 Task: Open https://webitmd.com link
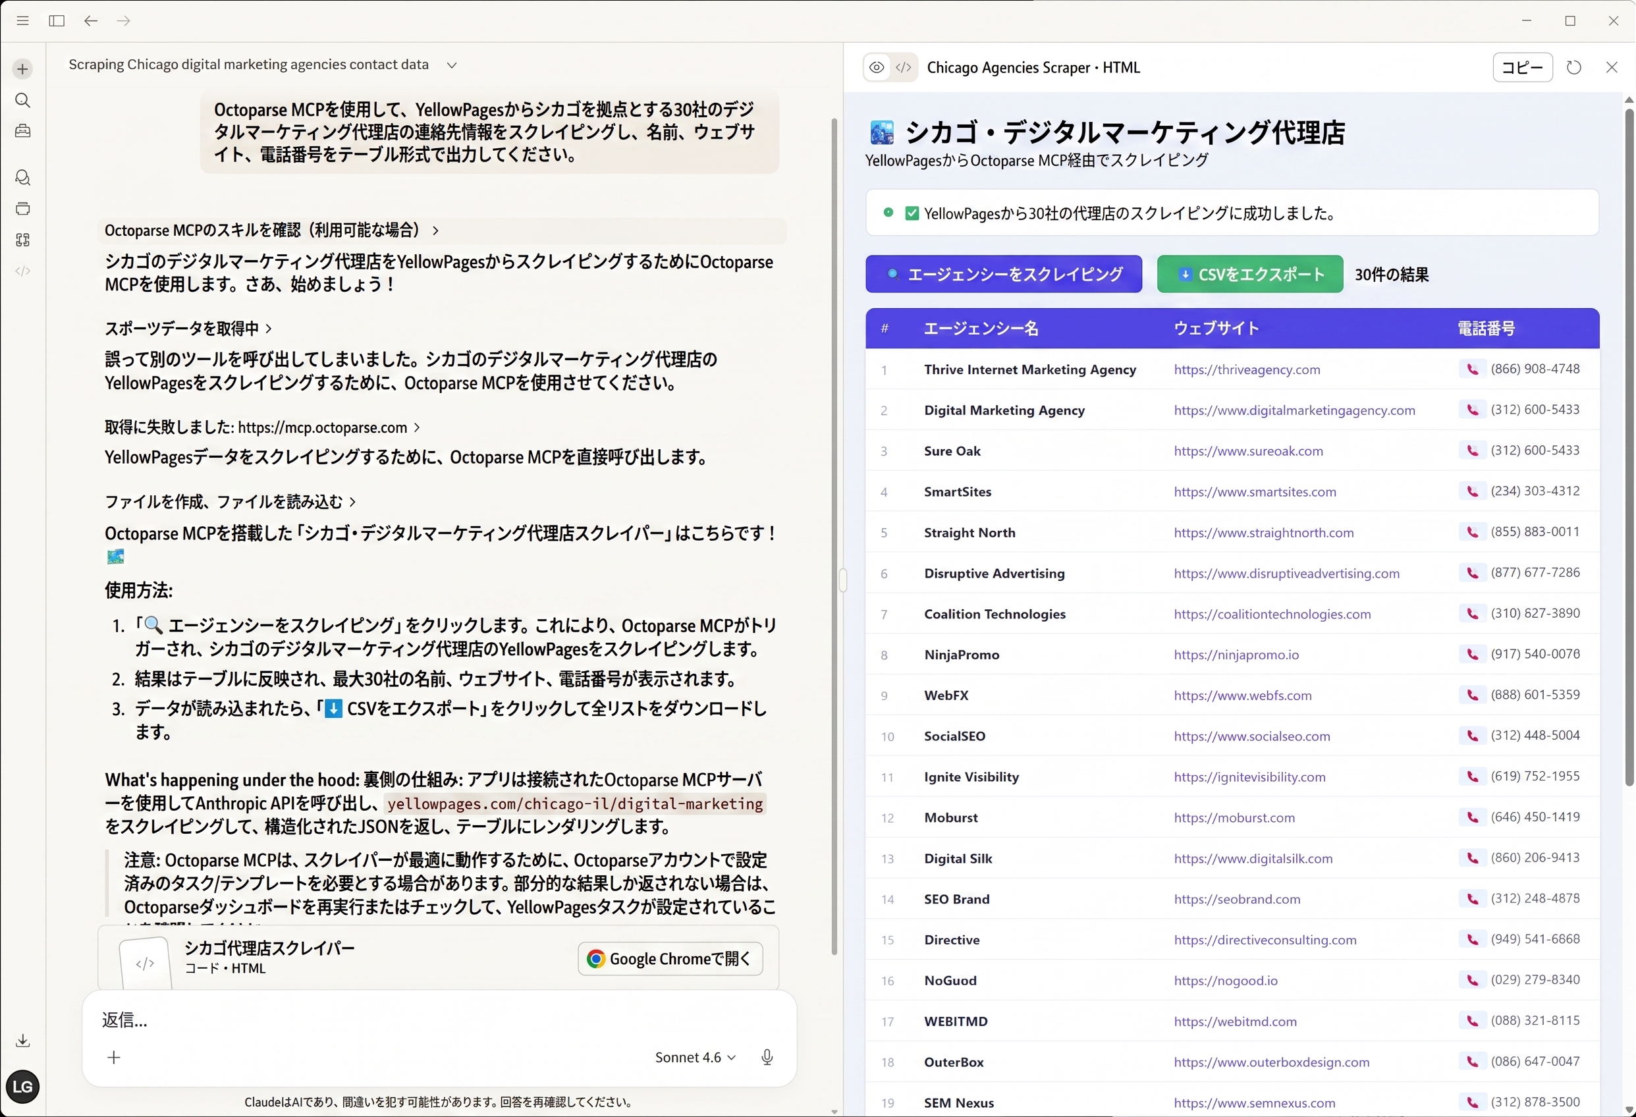click(1235, 1022)
